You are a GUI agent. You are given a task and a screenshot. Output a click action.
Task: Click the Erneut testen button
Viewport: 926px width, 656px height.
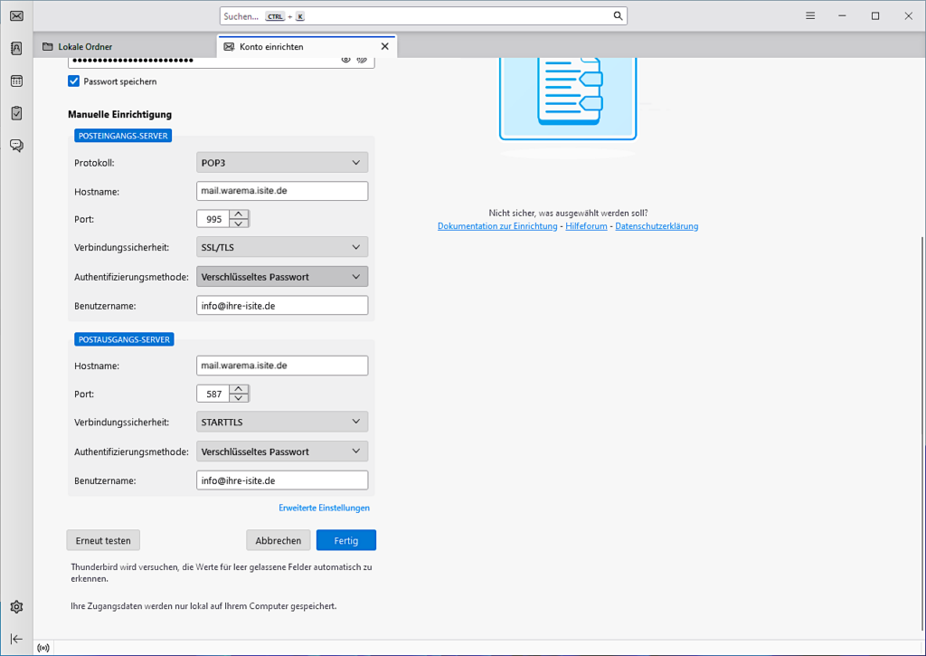coord(103,540)
